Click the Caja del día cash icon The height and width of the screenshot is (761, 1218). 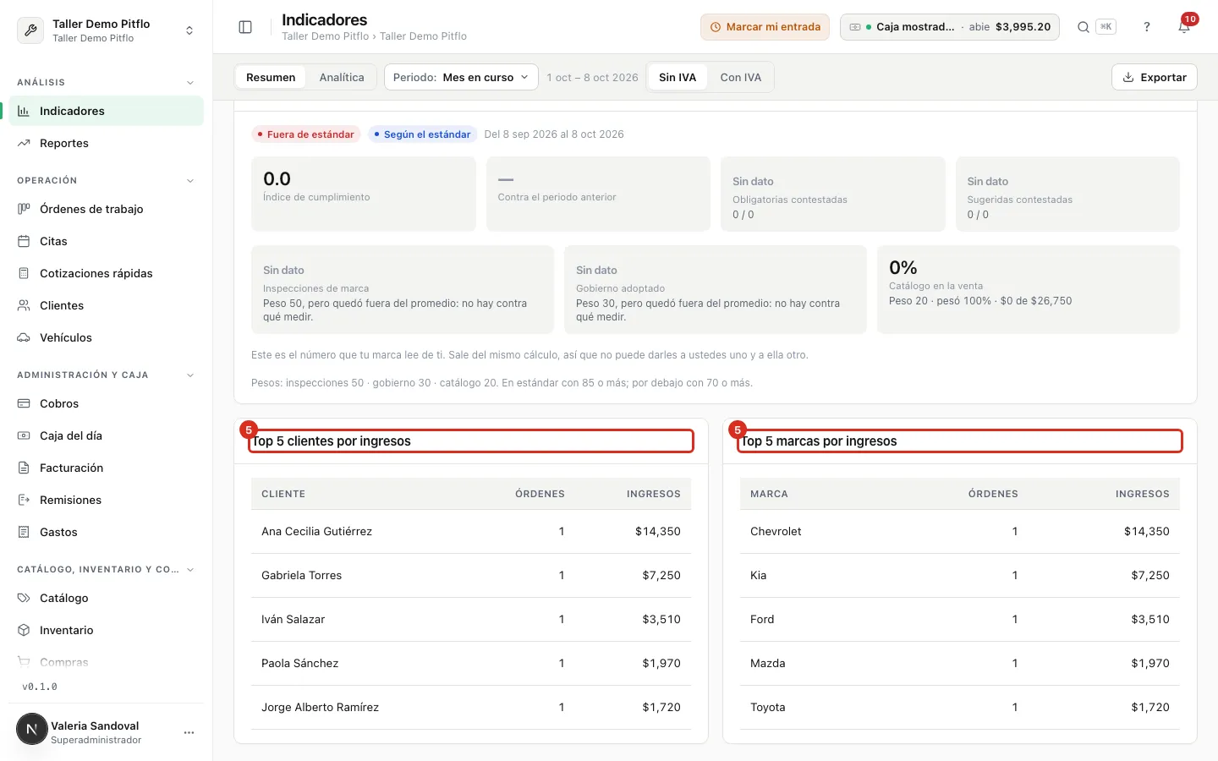pyautogui.click(x=24, y=435)
